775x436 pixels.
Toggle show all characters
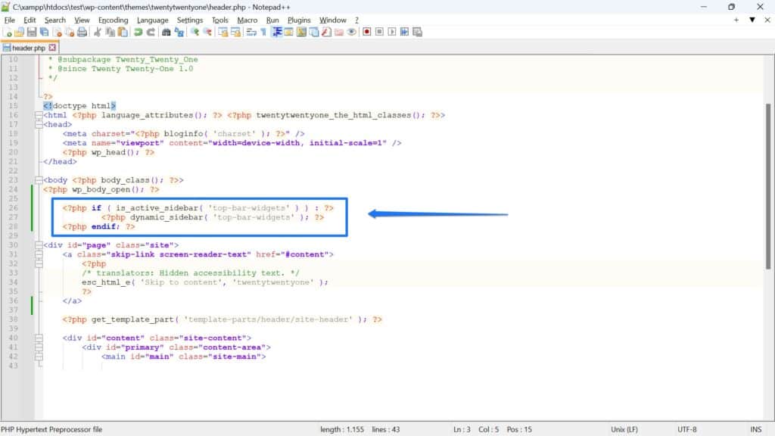point(263,33)
